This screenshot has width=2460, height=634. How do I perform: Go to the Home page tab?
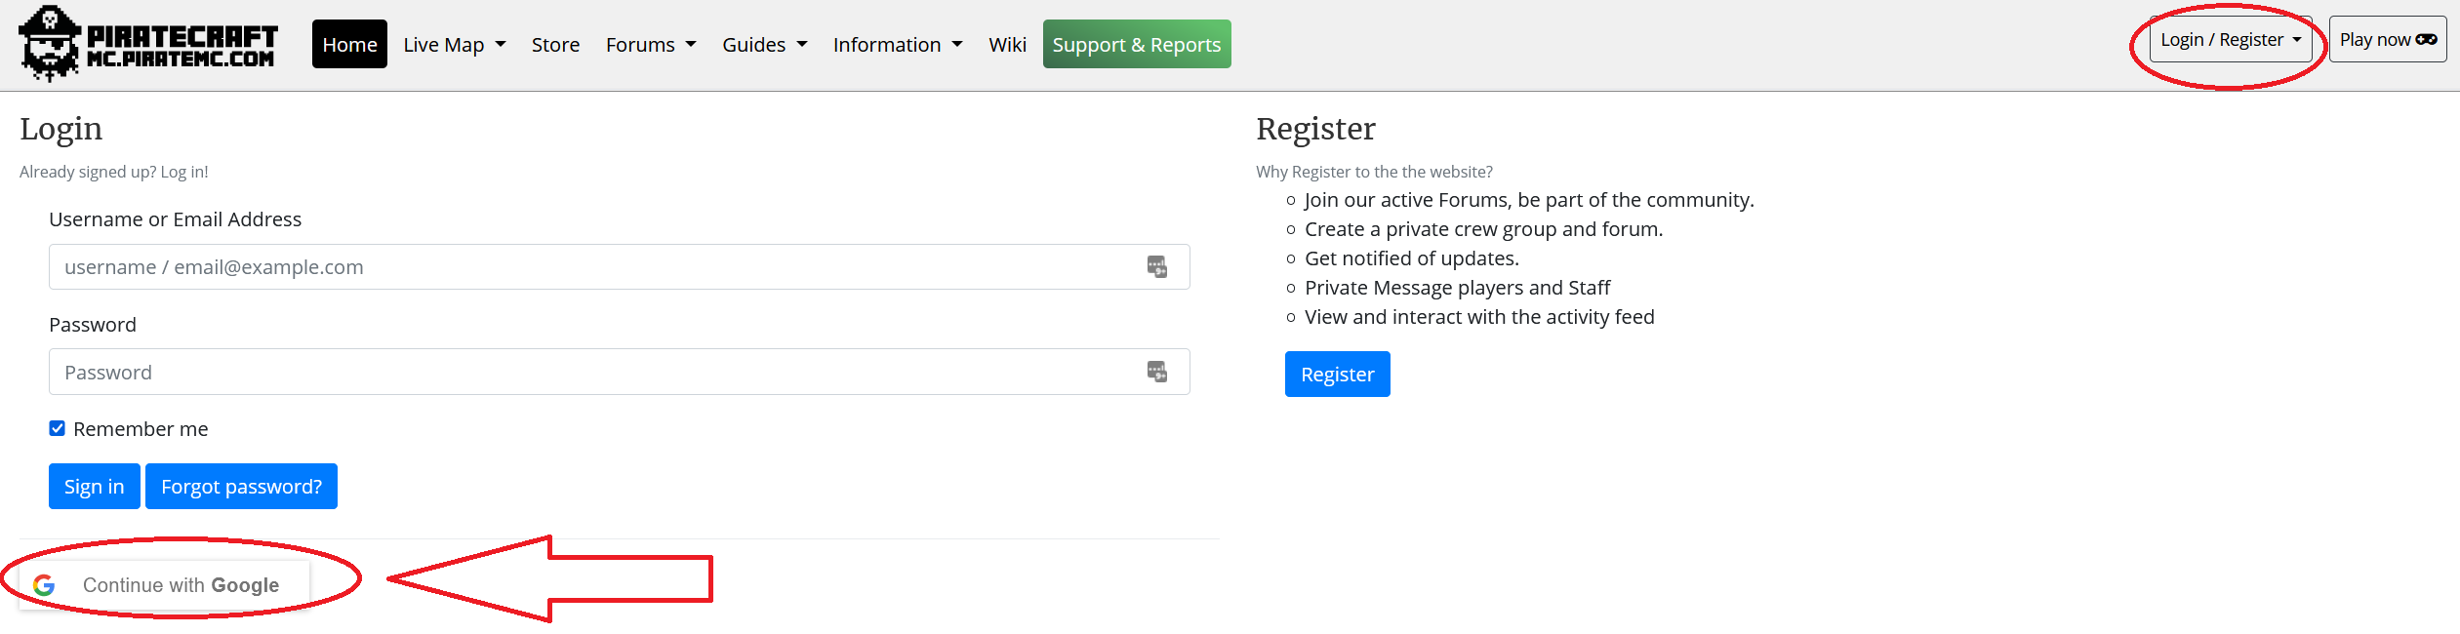(349, 45)
